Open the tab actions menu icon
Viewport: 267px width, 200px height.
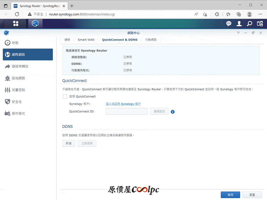pos(6,6)
